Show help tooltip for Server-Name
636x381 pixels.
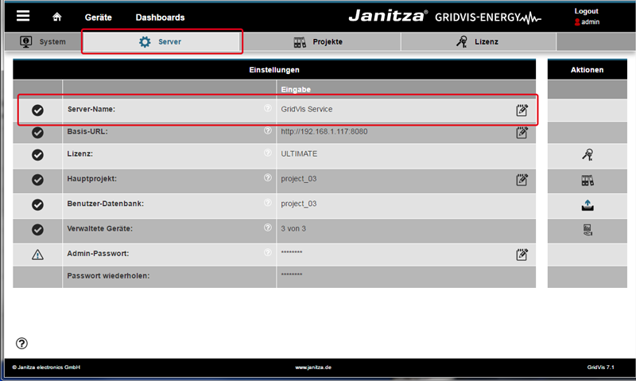[x=268, y=108]
